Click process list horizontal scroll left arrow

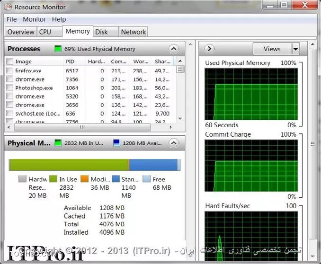point(9,127)
